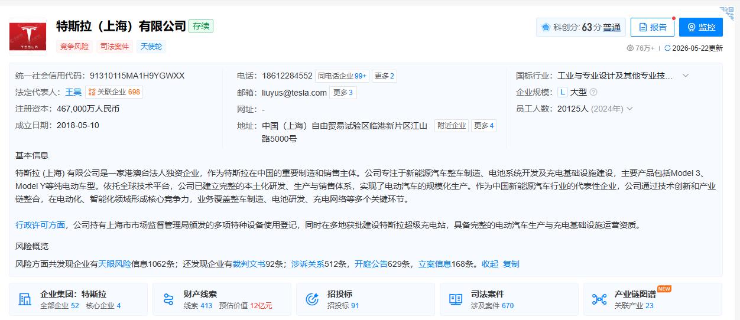This screenshot has width=740, height=320.
Task: Select the 司法案件 tag under company name
Action: 115,46
